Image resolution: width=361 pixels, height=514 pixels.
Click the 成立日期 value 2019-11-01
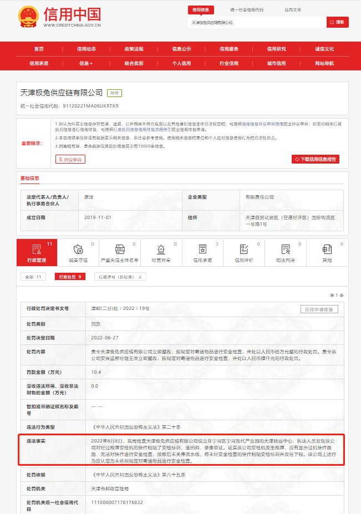(x=98, y=217)
